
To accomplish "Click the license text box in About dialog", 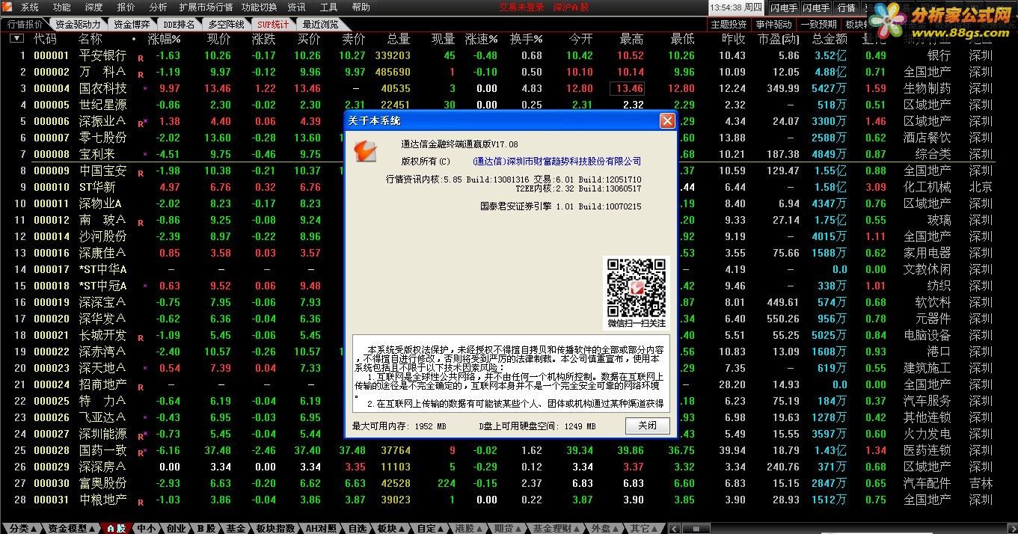I will [x=512, y=375].
